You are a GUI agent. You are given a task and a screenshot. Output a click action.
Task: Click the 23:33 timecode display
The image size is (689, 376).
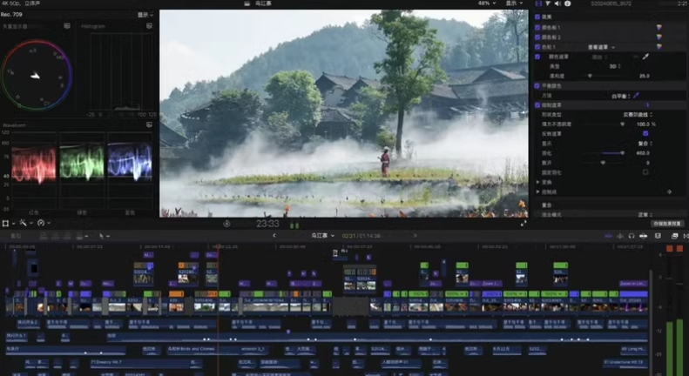point(267,224)
